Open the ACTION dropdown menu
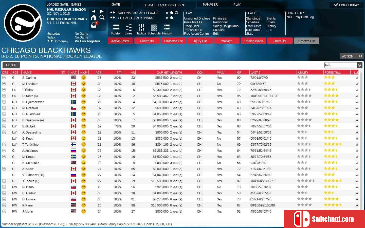The height and width of the screenshot is (228, 365). [351, 56]
